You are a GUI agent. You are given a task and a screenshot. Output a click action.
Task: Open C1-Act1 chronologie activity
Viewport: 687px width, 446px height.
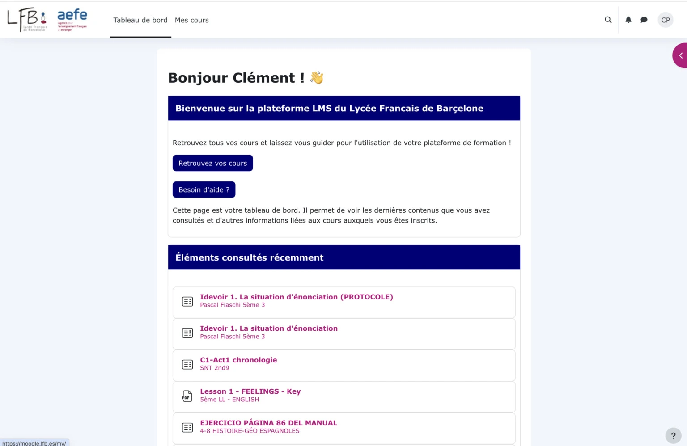(x=238, y=359)
